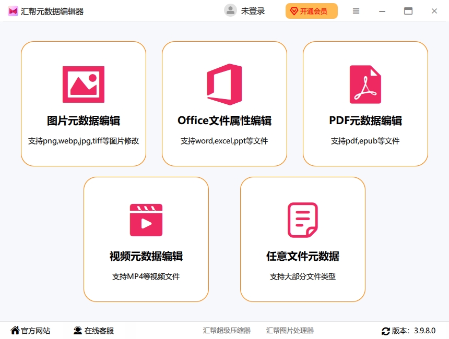
Task: Open the any-file metadata document icon
Action: click(303, 220)
